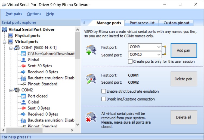The height and width of the screenshot is (140, 204).
Task: Click the Virtual Serial Port Driver root icon
Action: pos(4,29)
